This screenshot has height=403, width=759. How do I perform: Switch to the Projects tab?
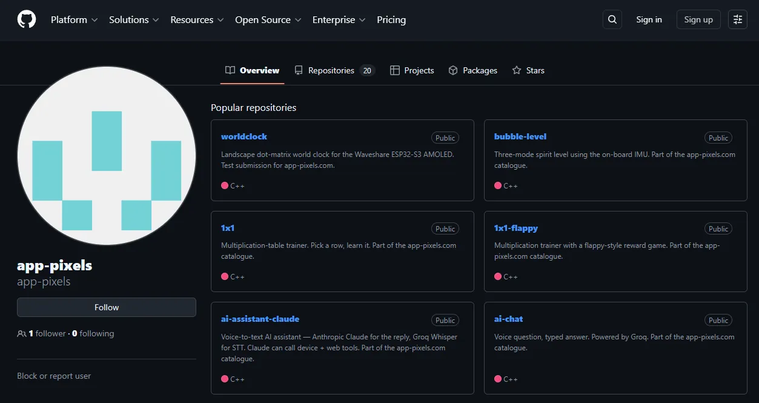[412, 70]
